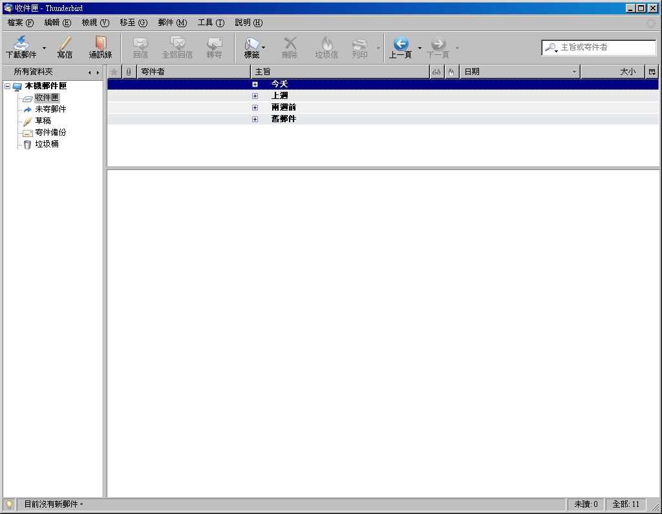The image size is (662, 514).
Task: Click the attachment paperclip column header
Action: (x=129, y=72)
